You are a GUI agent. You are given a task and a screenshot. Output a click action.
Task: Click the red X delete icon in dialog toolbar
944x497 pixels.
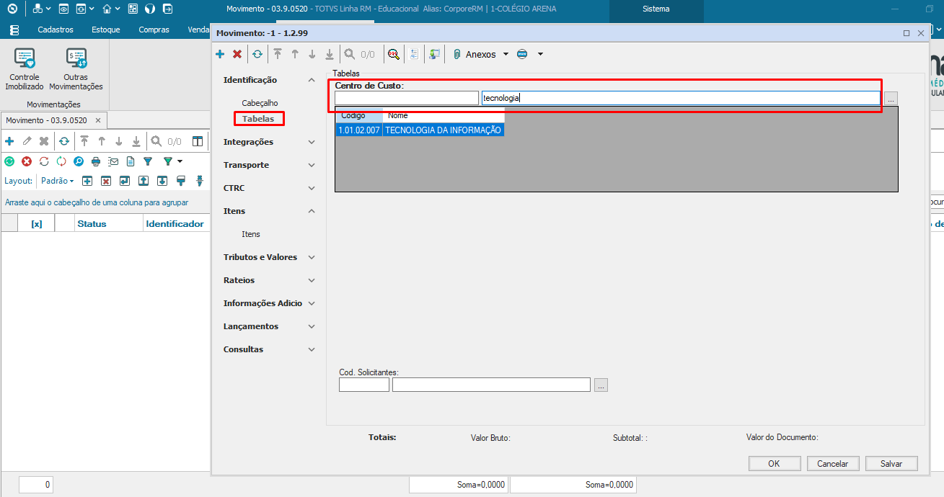237,54
